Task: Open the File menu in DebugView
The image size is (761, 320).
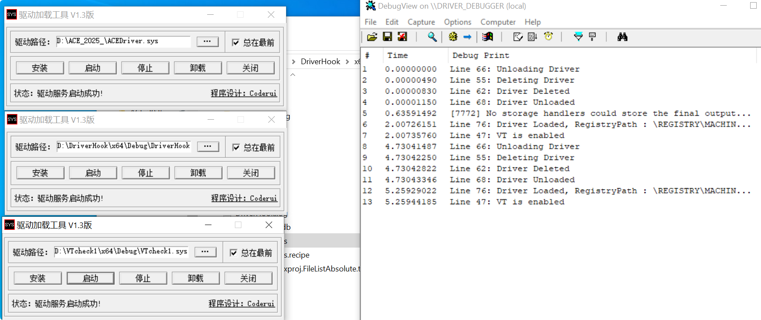Action: 371,22
